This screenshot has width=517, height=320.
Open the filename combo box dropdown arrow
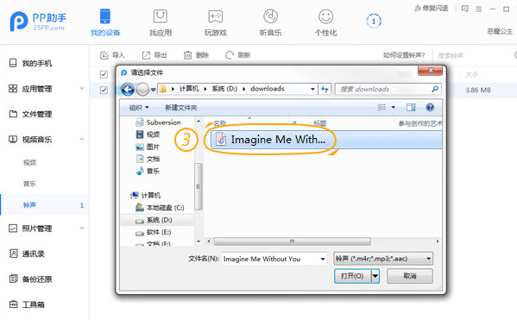[323, 259]
